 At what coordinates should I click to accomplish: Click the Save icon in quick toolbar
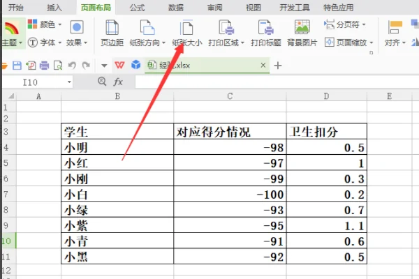(x=17, y=66)
